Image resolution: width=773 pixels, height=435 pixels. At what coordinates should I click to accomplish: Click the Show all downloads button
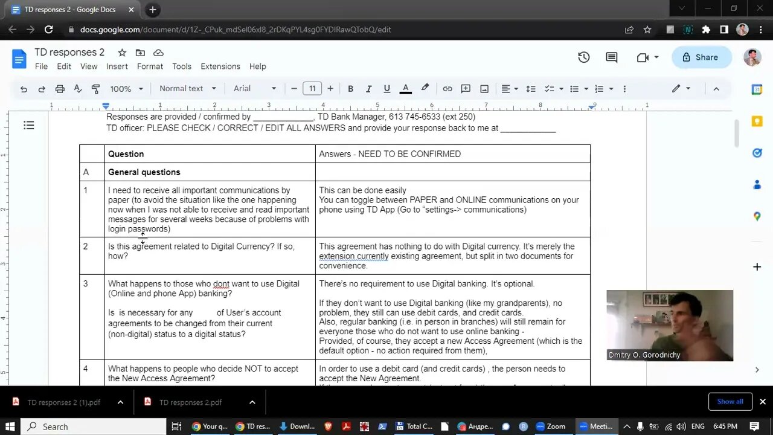[730, 401]
